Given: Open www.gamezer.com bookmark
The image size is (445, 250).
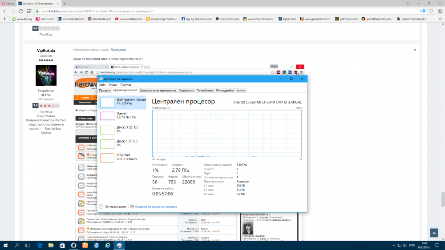Looking at the screenshot, I should [x=316, y=19].
